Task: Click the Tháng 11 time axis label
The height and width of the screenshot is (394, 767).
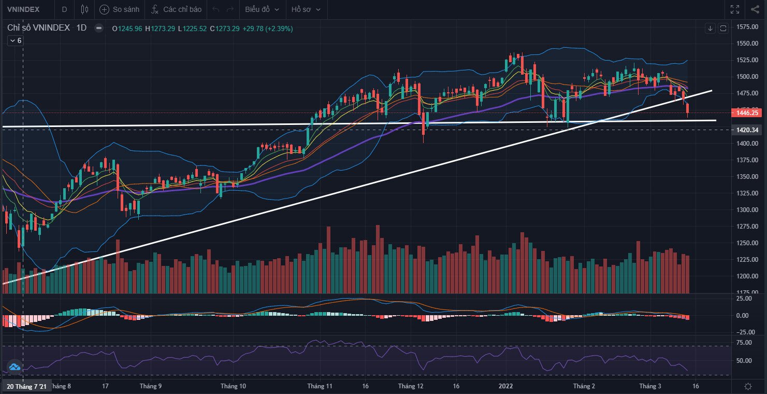Action: pos(321,386)
